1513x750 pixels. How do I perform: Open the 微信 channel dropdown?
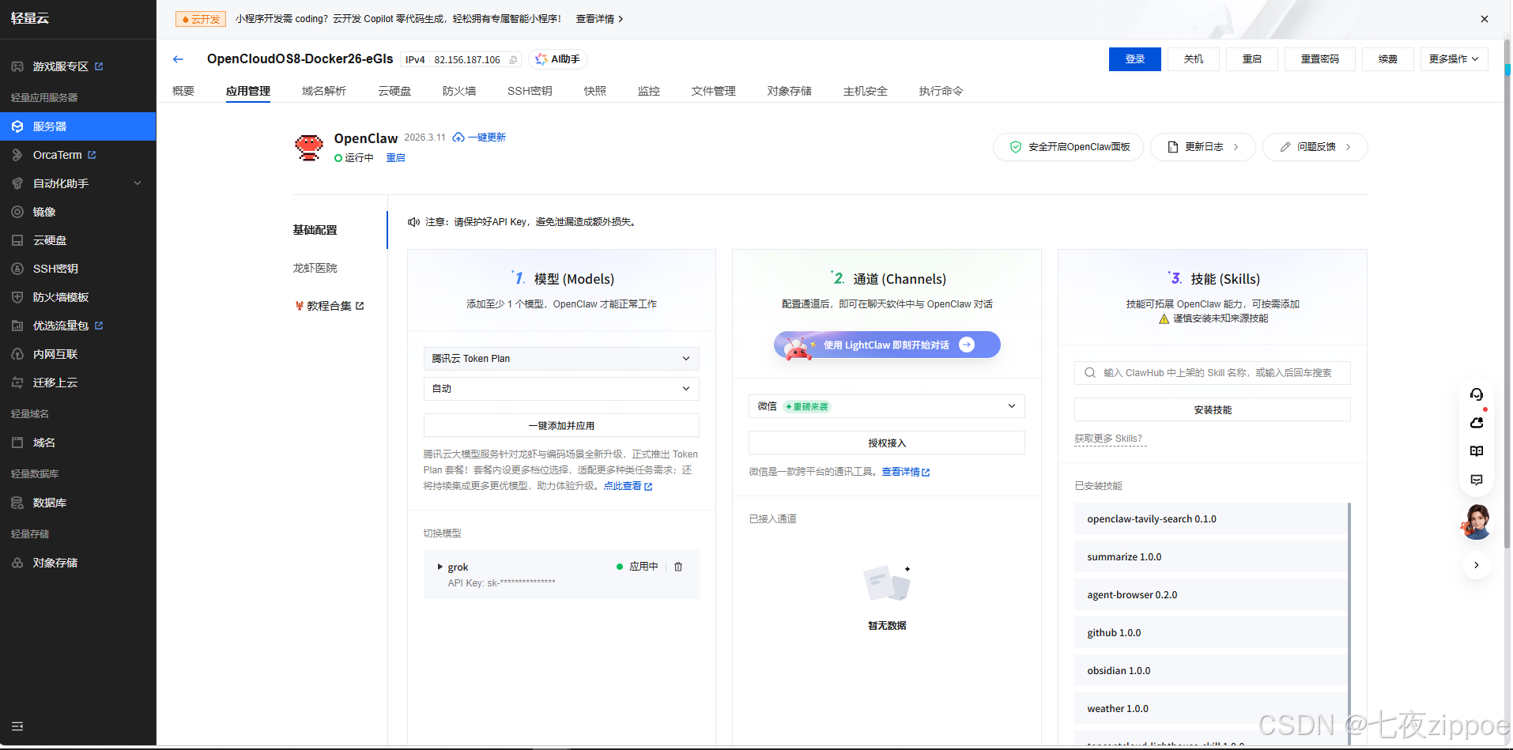[886, 406]
